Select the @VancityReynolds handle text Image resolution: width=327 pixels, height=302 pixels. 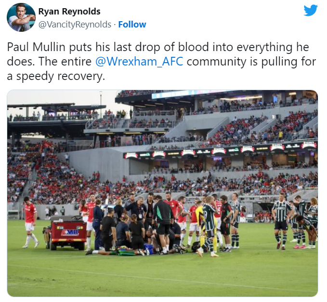[x=75, y=25]
